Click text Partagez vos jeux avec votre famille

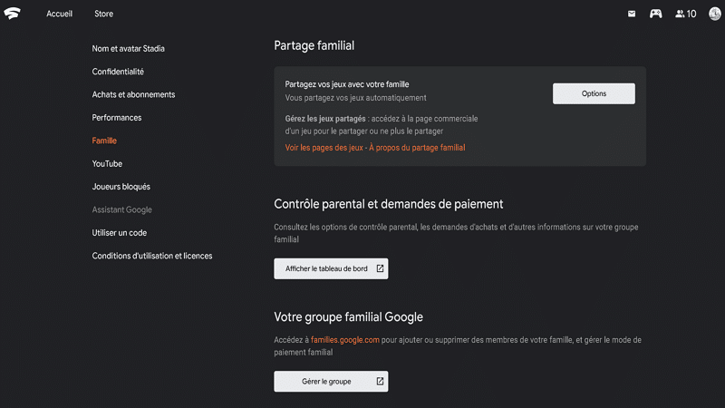347,84
